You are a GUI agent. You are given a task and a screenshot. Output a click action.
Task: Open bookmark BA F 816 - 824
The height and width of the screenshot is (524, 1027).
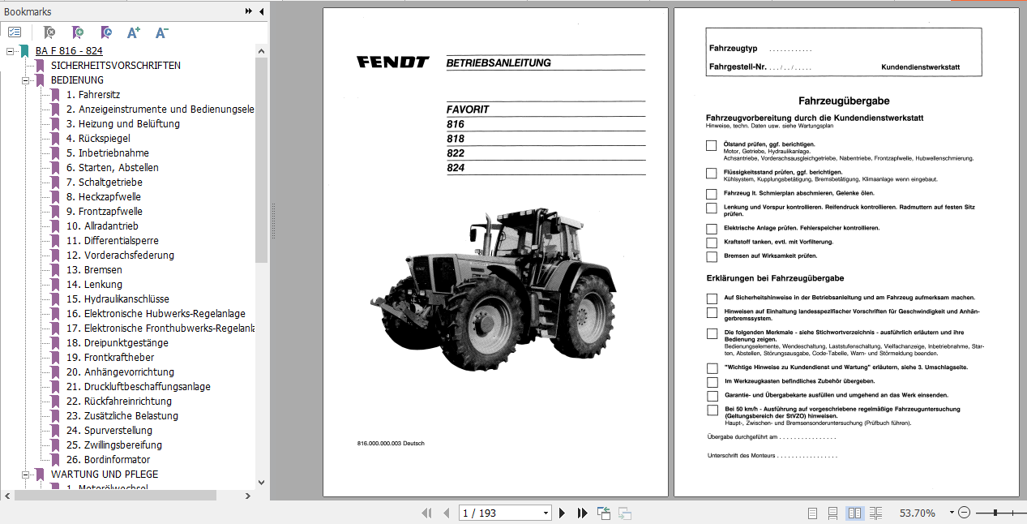[x=69, y=51]
